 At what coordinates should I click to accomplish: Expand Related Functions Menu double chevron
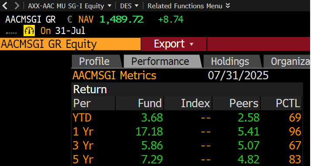[228, 6]
